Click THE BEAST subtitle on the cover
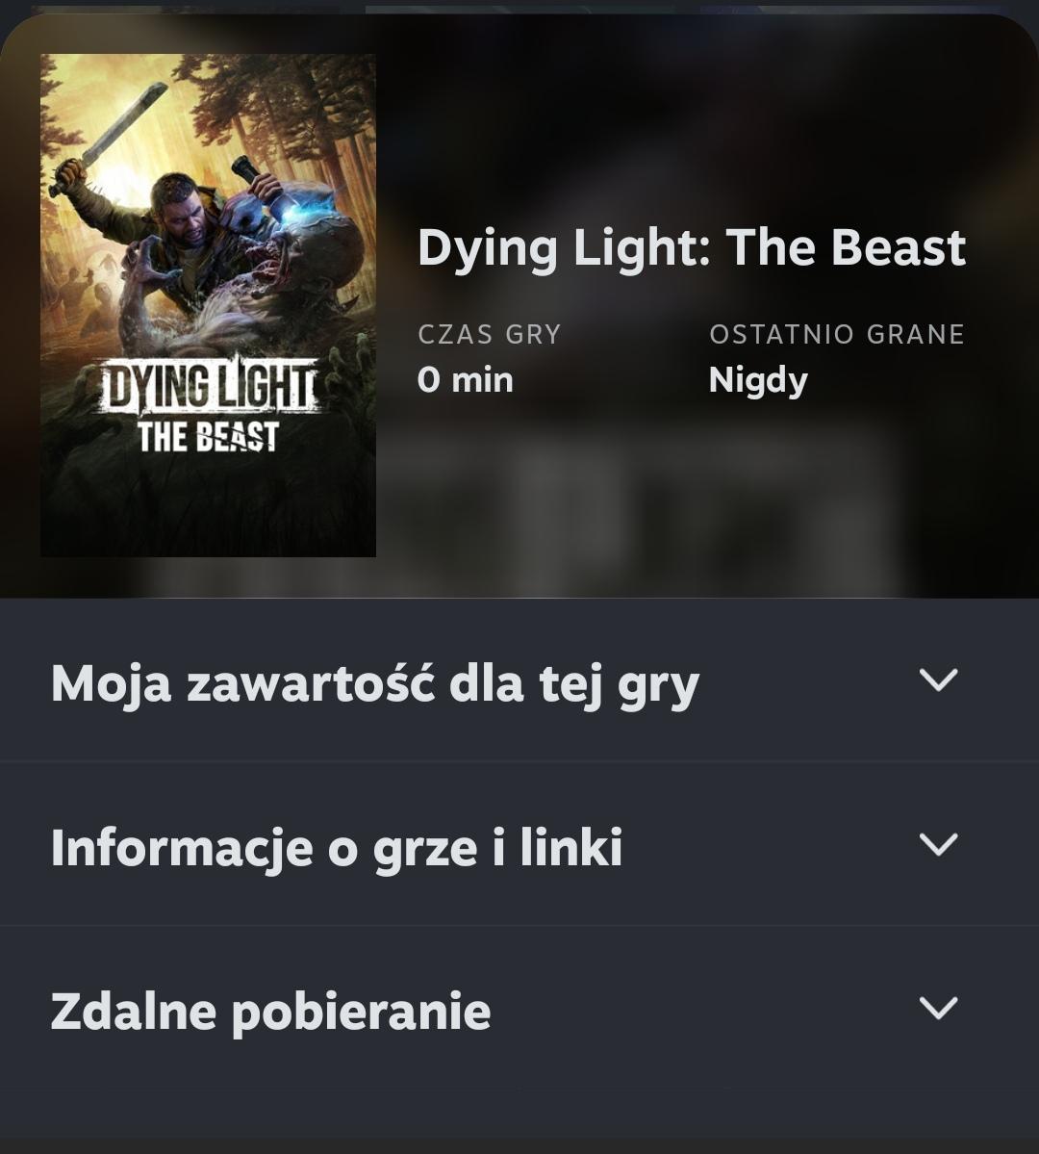Image resolution: width=1039 pixels, height=1154 pixels. click(208, 436)
